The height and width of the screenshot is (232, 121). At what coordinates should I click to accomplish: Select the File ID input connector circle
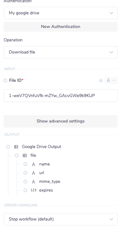pos(5,81)
